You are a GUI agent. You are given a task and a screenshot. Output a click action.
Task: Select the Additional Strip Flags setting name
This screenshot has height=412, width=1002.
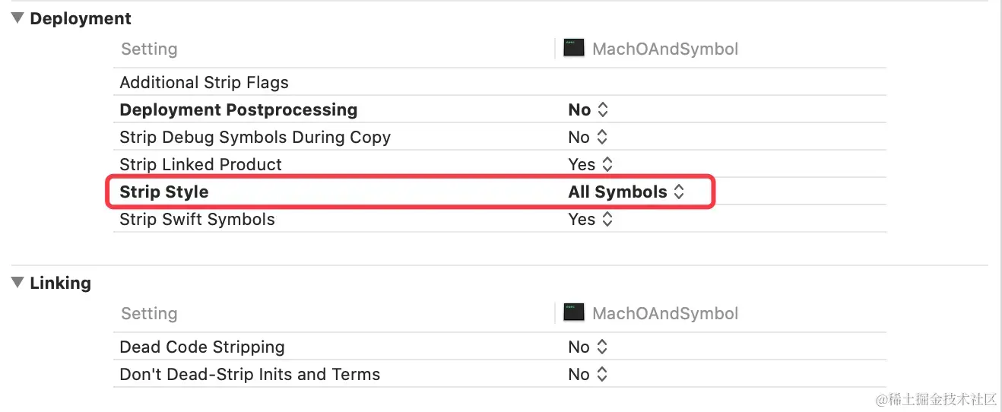204,82
